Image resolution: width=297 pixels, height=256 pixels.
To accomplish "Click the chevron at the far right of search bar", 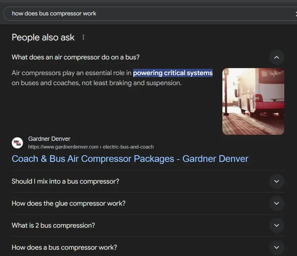I will [x=296, y=14].
